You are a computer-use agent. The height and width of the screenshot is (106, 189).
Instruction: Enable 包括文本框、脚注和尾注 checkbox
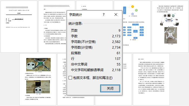[70, 78]
